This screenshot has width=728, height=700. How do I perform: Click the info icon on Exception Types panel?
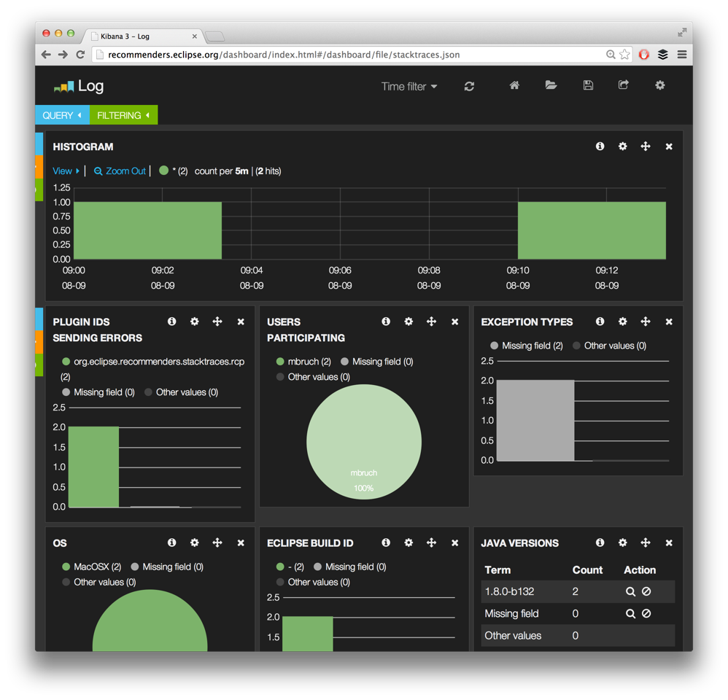point(600,322)
